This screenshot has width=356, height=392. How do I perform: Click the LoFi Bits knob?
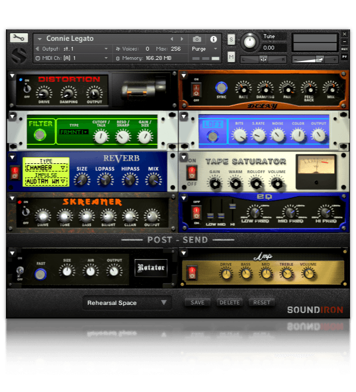pos(240,135)
